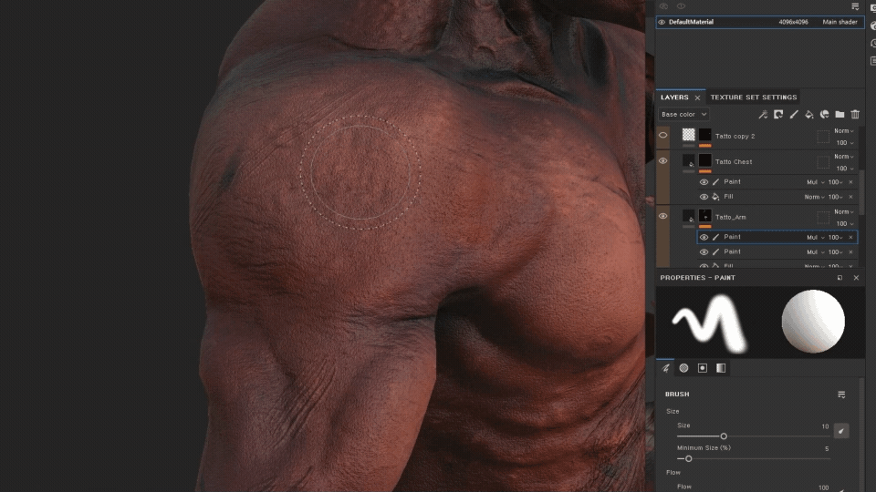Open the Stencil properties tab icon
Image resolution: width=876 pixels, height=492 pixels.
(x=703, y=368)
